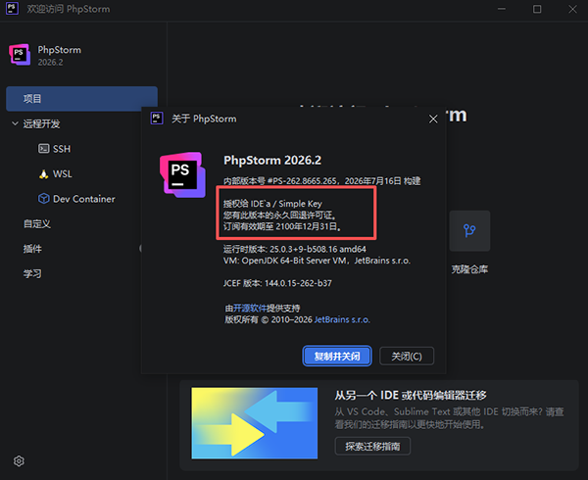This screenshot has height=480, width=588.
Task: Open the Dev Container entry
Action: [x=76, y=199]
